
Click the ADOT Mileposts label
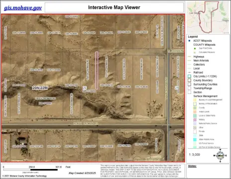click(203, 41)
